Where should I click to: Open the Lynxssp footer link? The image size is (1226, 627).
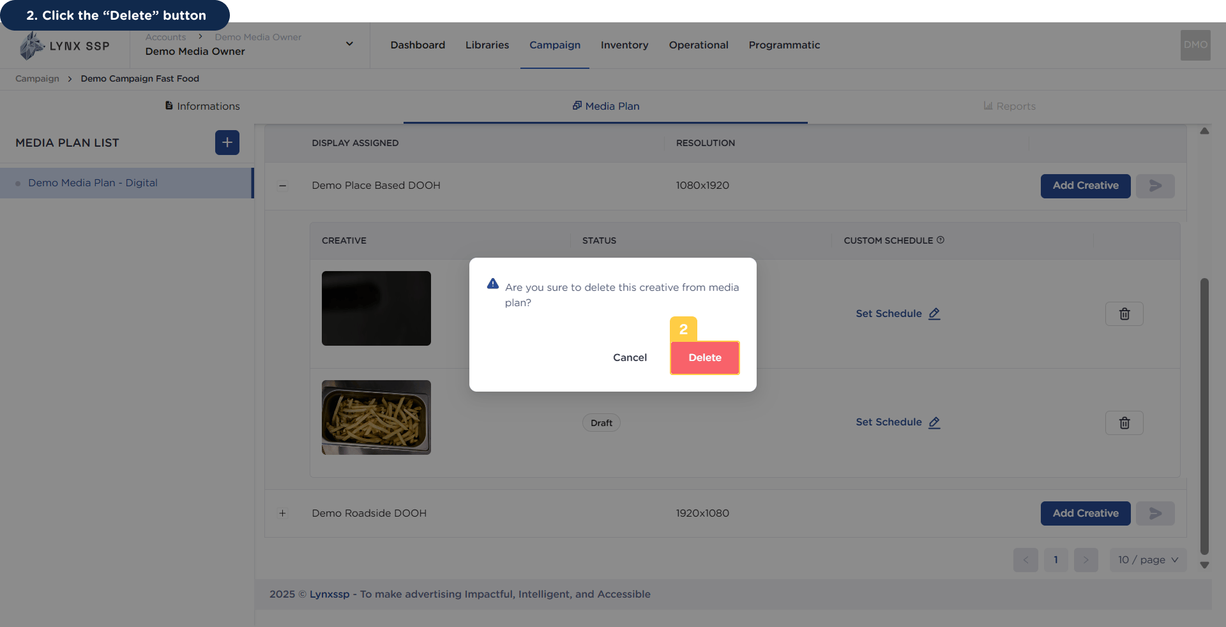pos(329,594)
